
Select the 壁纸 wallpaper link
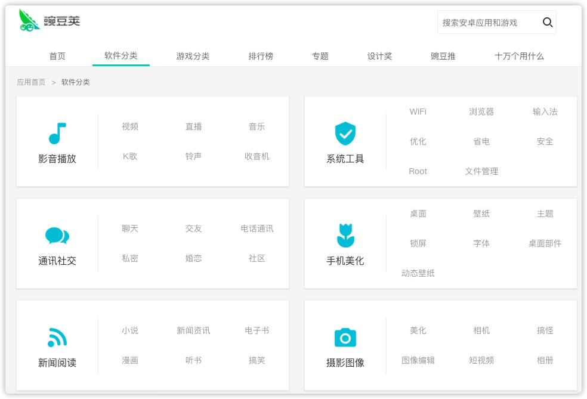pos(481,214)
